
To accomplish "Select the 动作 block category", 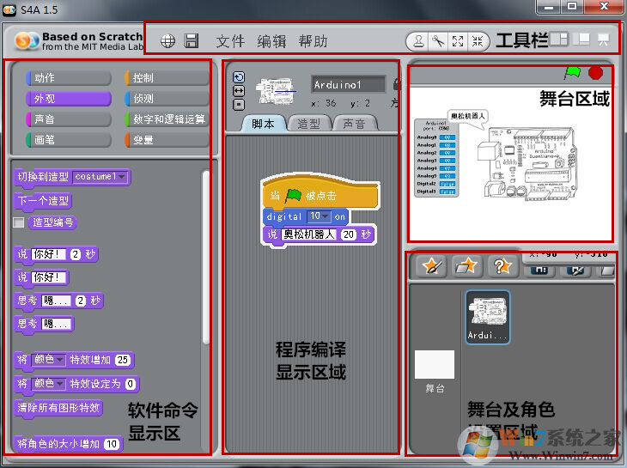I will click(68, 78).
